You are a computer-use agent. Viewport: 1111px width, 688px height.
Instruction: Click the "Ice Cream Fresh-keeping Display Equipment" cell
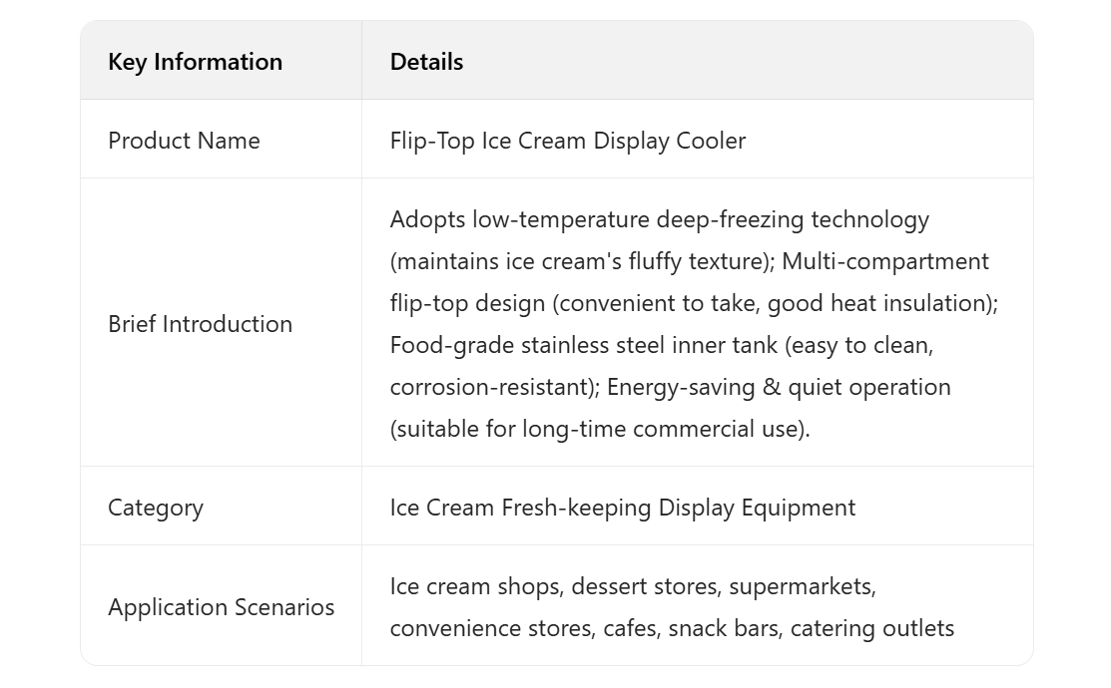point(622,508)
